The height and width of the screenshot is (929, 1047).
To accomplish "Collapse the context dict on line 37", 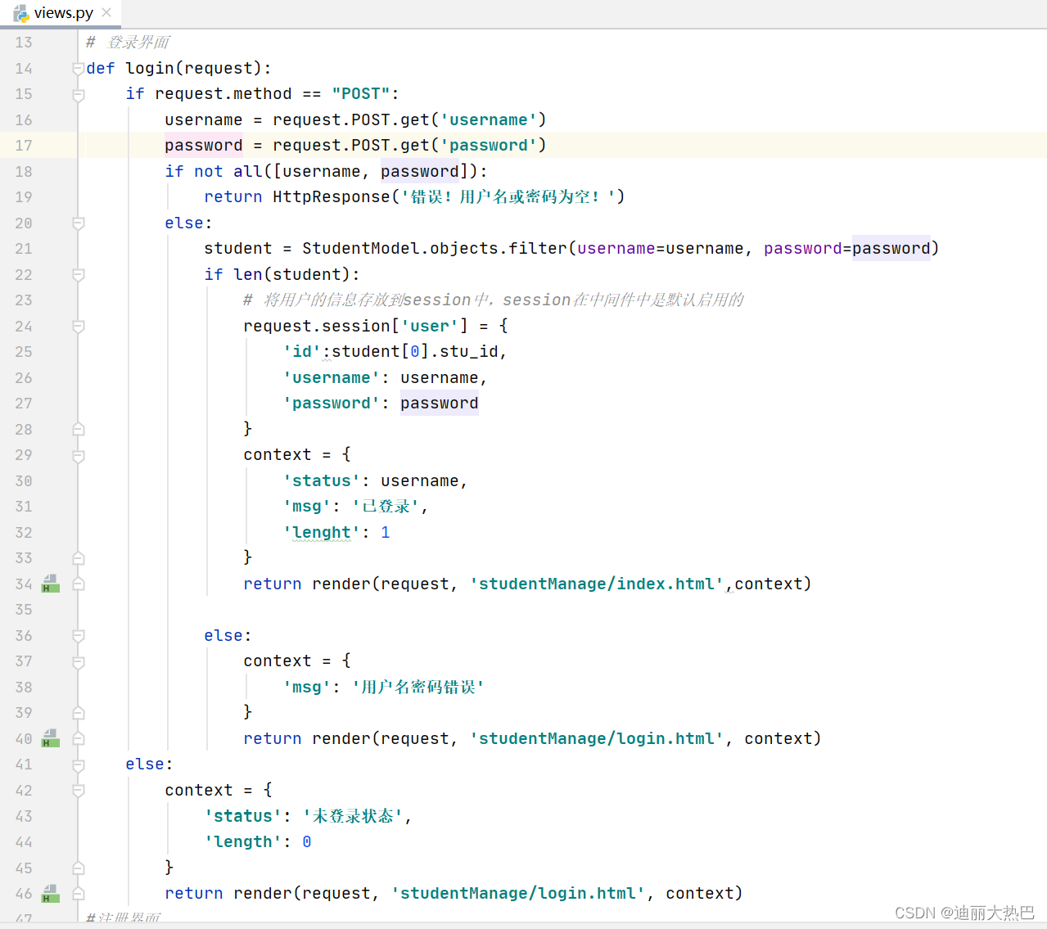I will pyautogui.click(x=79, y=661).
